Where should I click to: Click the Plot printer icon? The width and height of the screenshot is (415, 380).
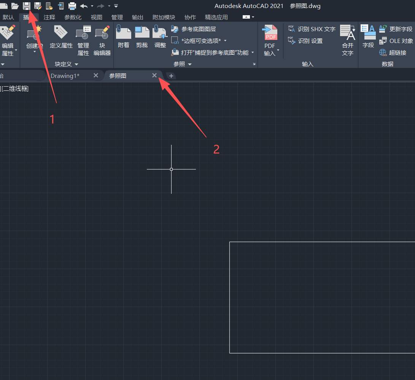[x=72, y=6]
